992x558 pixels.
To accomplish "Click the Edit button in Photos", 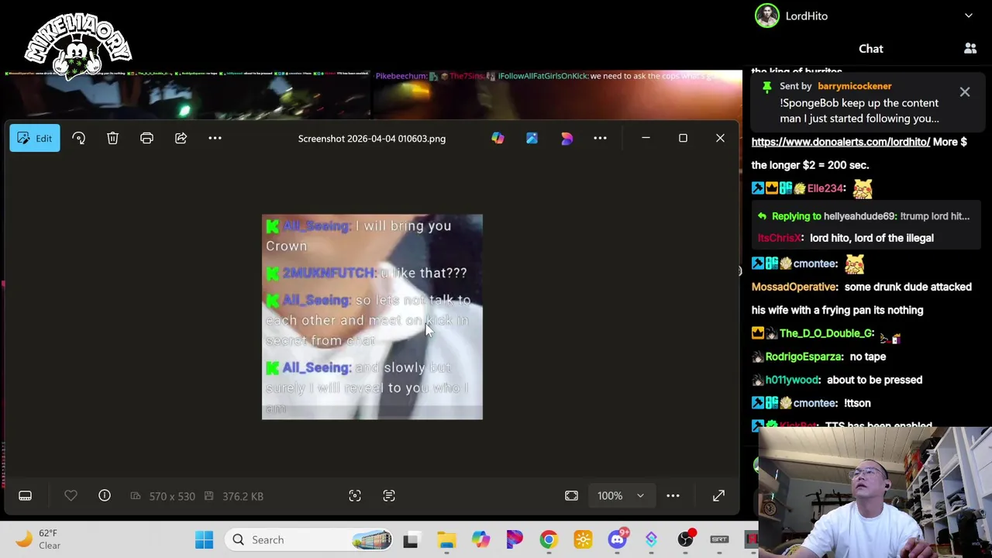I will click(x=35, y=138).
